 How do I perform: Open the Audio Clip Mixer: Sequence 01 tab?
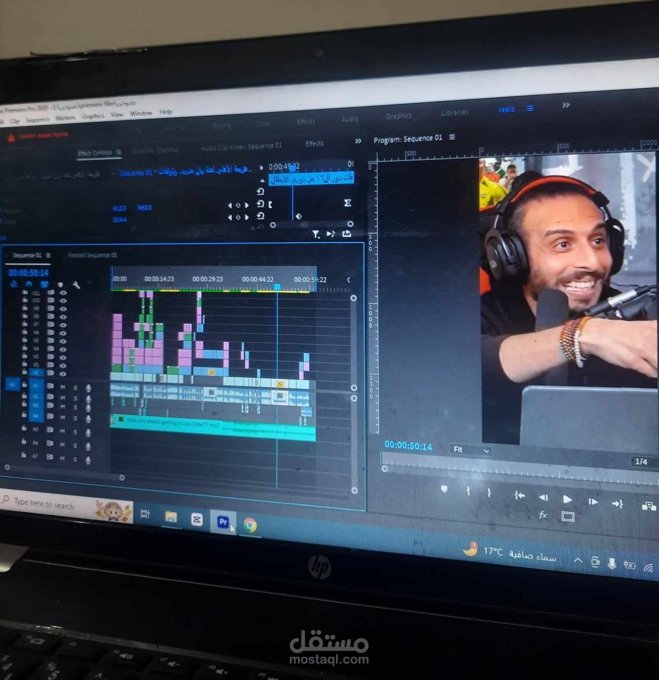tap(241, 147)
